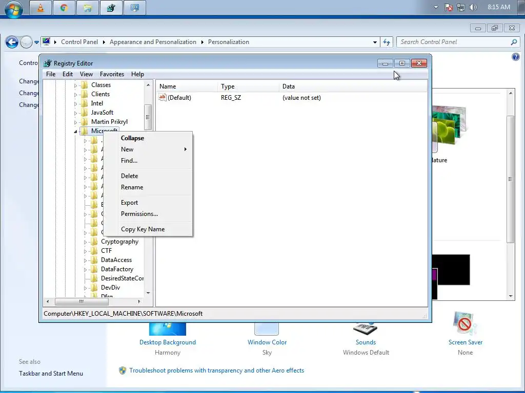525x393 pixels.
Task: Open VLC media player taskbar icon
Action: (41, 8)
